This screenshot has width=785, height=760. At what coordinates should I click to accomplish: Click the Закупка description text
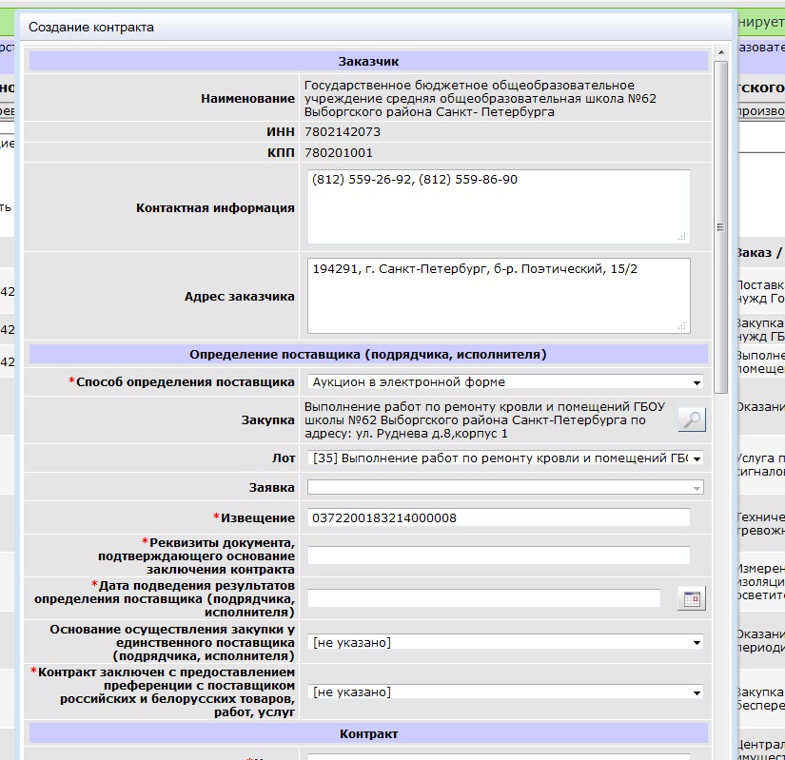(484, 420)
